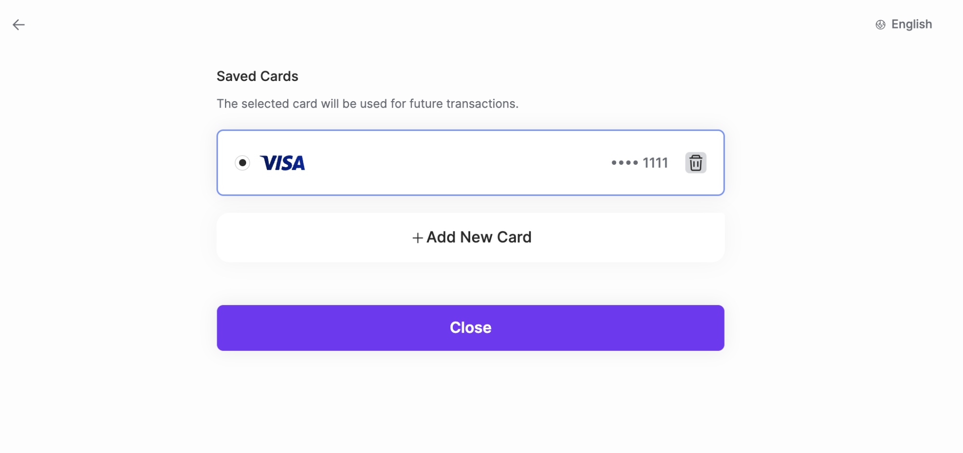
Task: Tap the back navigation arrow at top left
Action: tap(19, 24)
